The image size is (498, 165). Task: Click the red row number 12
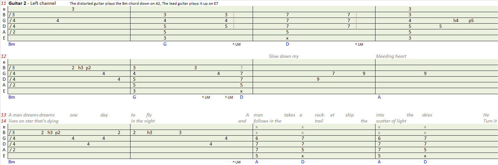tap(4, 56)
